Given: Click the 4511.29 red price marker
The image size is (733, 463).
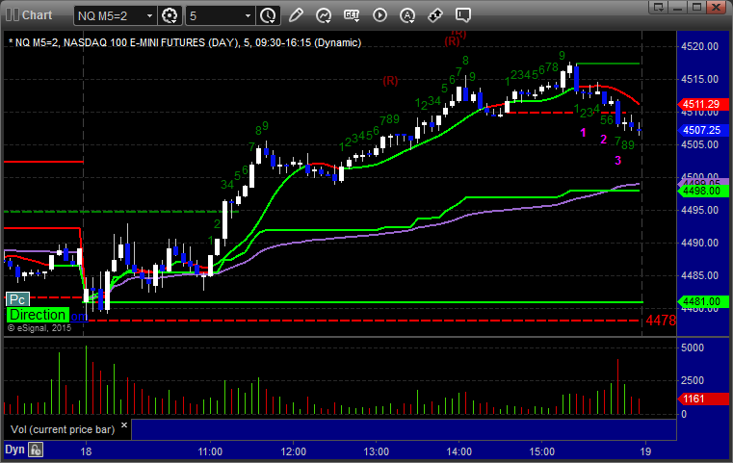Looking at the screenshot, I should [x=703, y=104].
